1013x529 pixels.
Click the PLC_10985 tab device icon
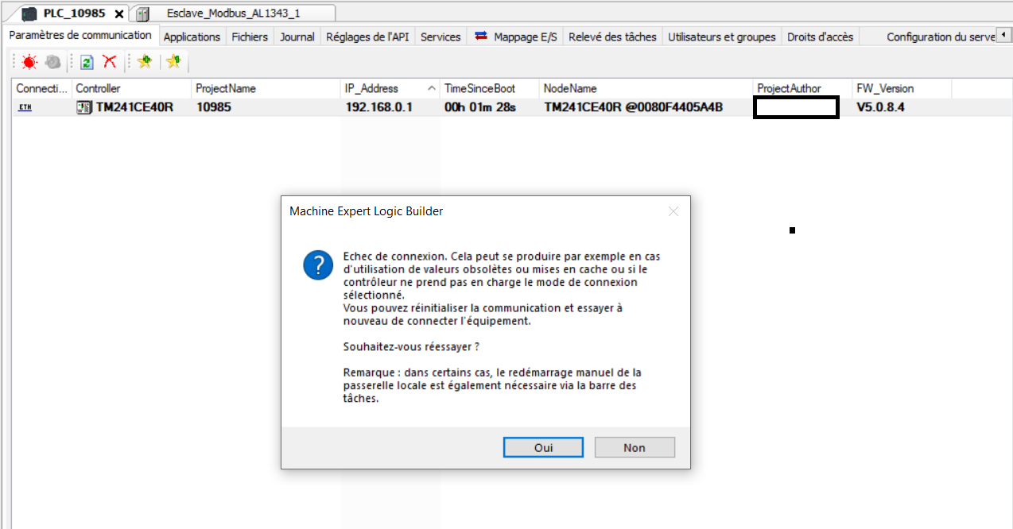click(29, 14)
